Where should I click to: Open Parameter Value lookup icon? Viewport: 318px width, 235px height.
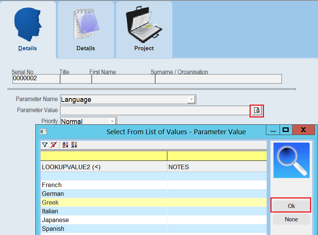pyautogui.click(x=256, y=110)
